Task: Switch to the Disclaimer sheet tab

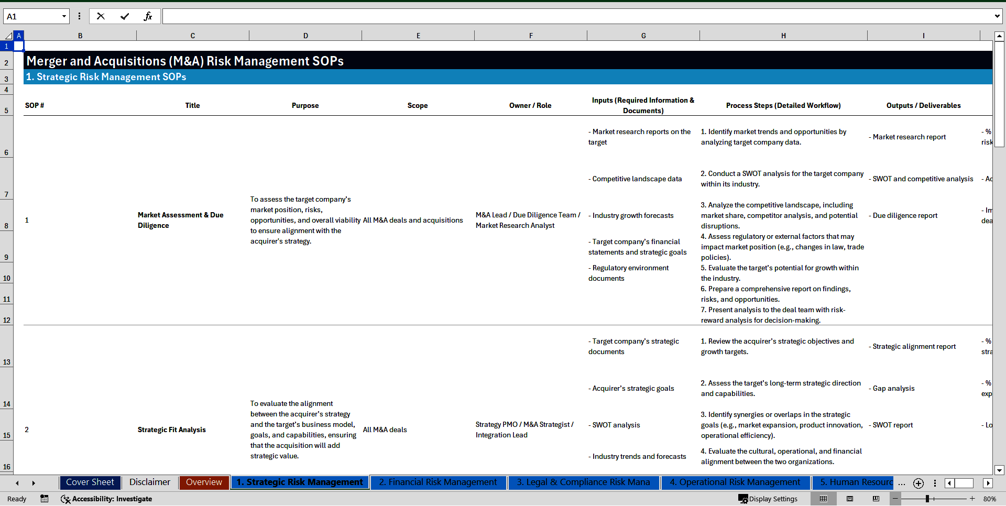Action: point(149,482)
